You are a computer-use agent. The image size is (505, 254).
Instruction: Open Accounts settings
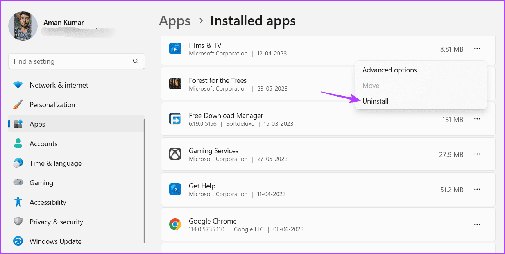pyautogui.click(x=76, y=144)
